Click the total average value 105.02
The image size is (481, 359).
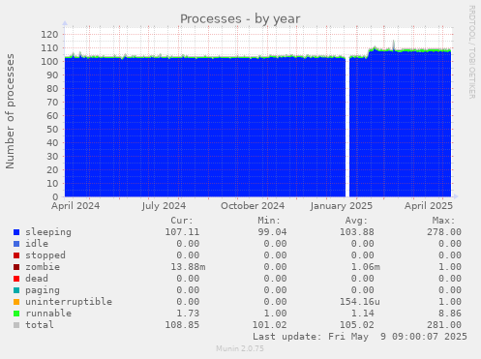357,325
